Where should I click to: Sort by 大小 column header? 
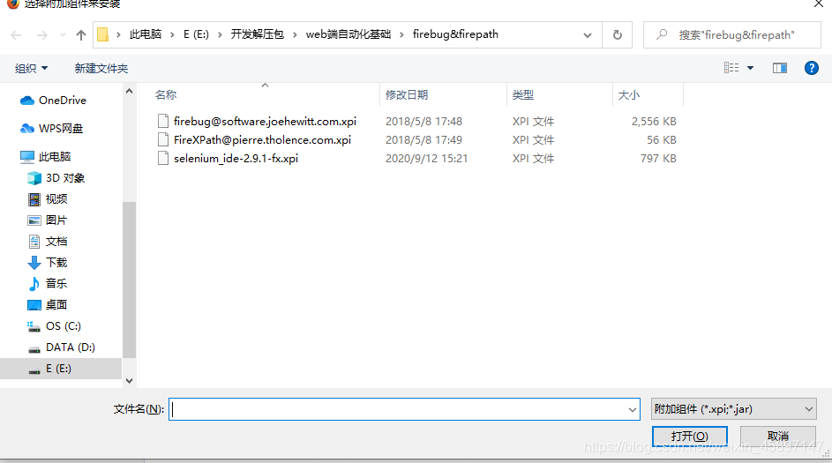click(x=629, y=95)
